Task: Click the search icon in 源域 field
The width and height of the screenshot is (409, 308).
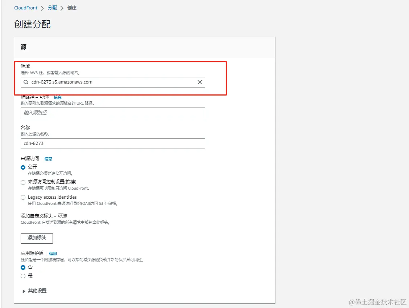Action: point(26,82)
